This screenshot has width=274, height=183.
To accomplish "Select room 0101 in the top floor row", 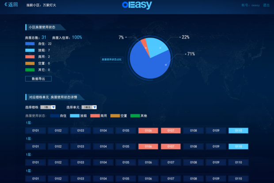I will click(35, 131).
